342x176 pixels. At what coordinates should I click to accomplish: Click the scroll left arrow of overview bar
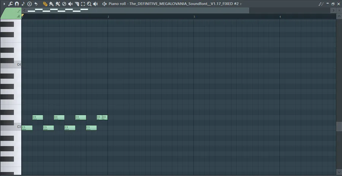pyautogui.click(x=24, y=10)
